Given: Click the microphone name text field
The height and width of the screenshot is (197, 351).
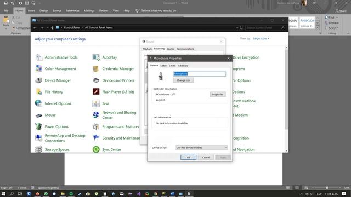Looking at the screenshot, I should (200, 74).
